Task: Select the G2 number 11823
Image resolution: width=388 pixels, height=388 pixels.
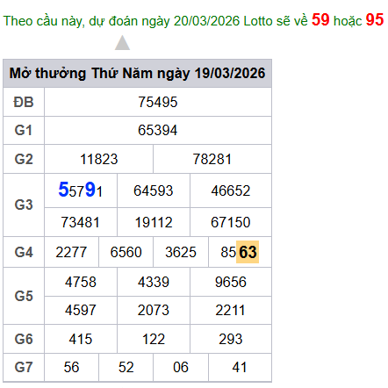Action: [99, 160]
